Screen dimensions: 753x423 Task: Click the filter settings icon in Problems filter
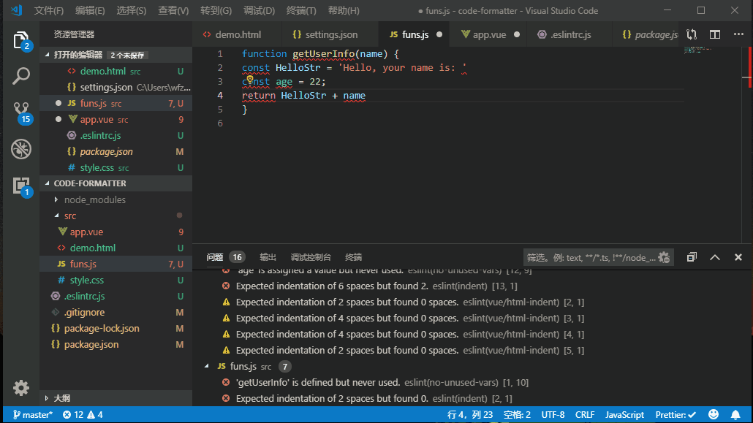664,257
